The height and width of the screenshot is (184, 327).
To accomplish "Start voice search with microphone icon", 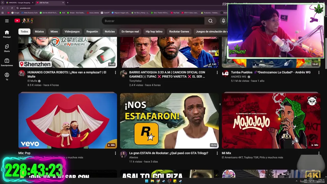I will click(x=224, y=21).
